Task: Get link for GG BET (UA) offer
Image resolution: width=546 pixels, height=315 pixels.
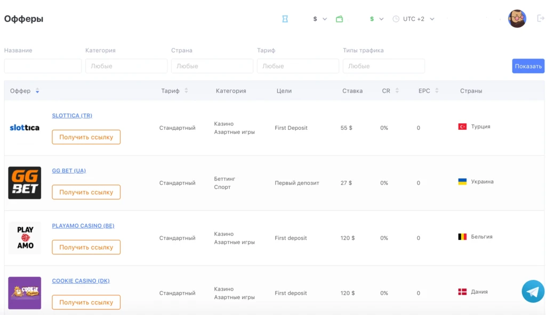Action: pos(86,192)
